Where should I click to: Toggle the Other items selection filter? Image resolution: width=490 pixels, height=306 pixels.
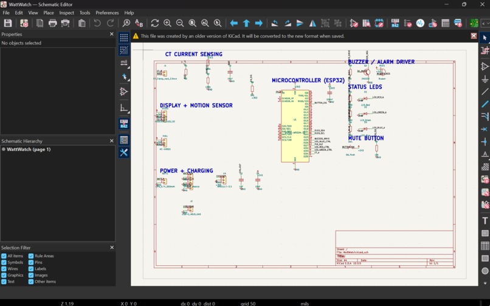31,282
